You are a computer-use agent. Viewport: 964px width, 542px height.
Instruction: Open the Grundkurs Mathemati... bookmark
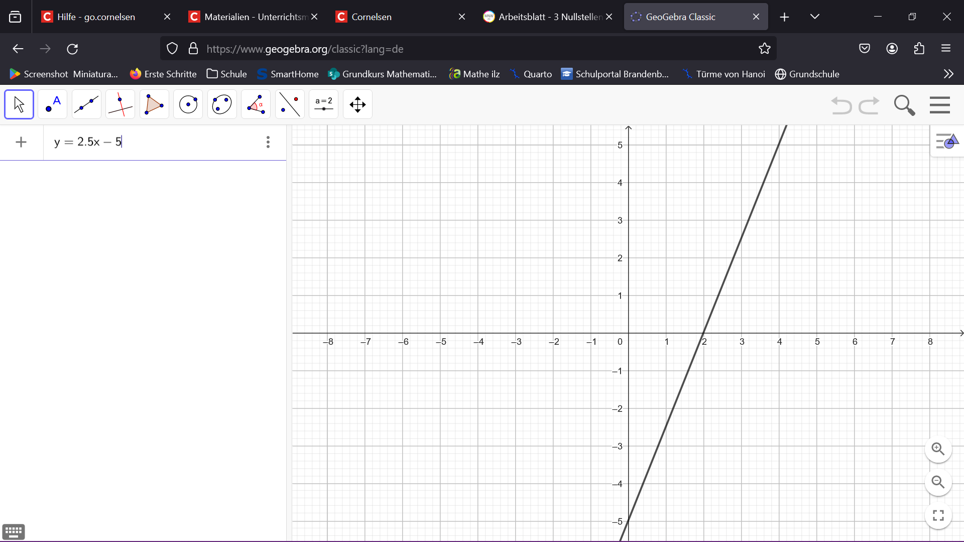[383, 74]
